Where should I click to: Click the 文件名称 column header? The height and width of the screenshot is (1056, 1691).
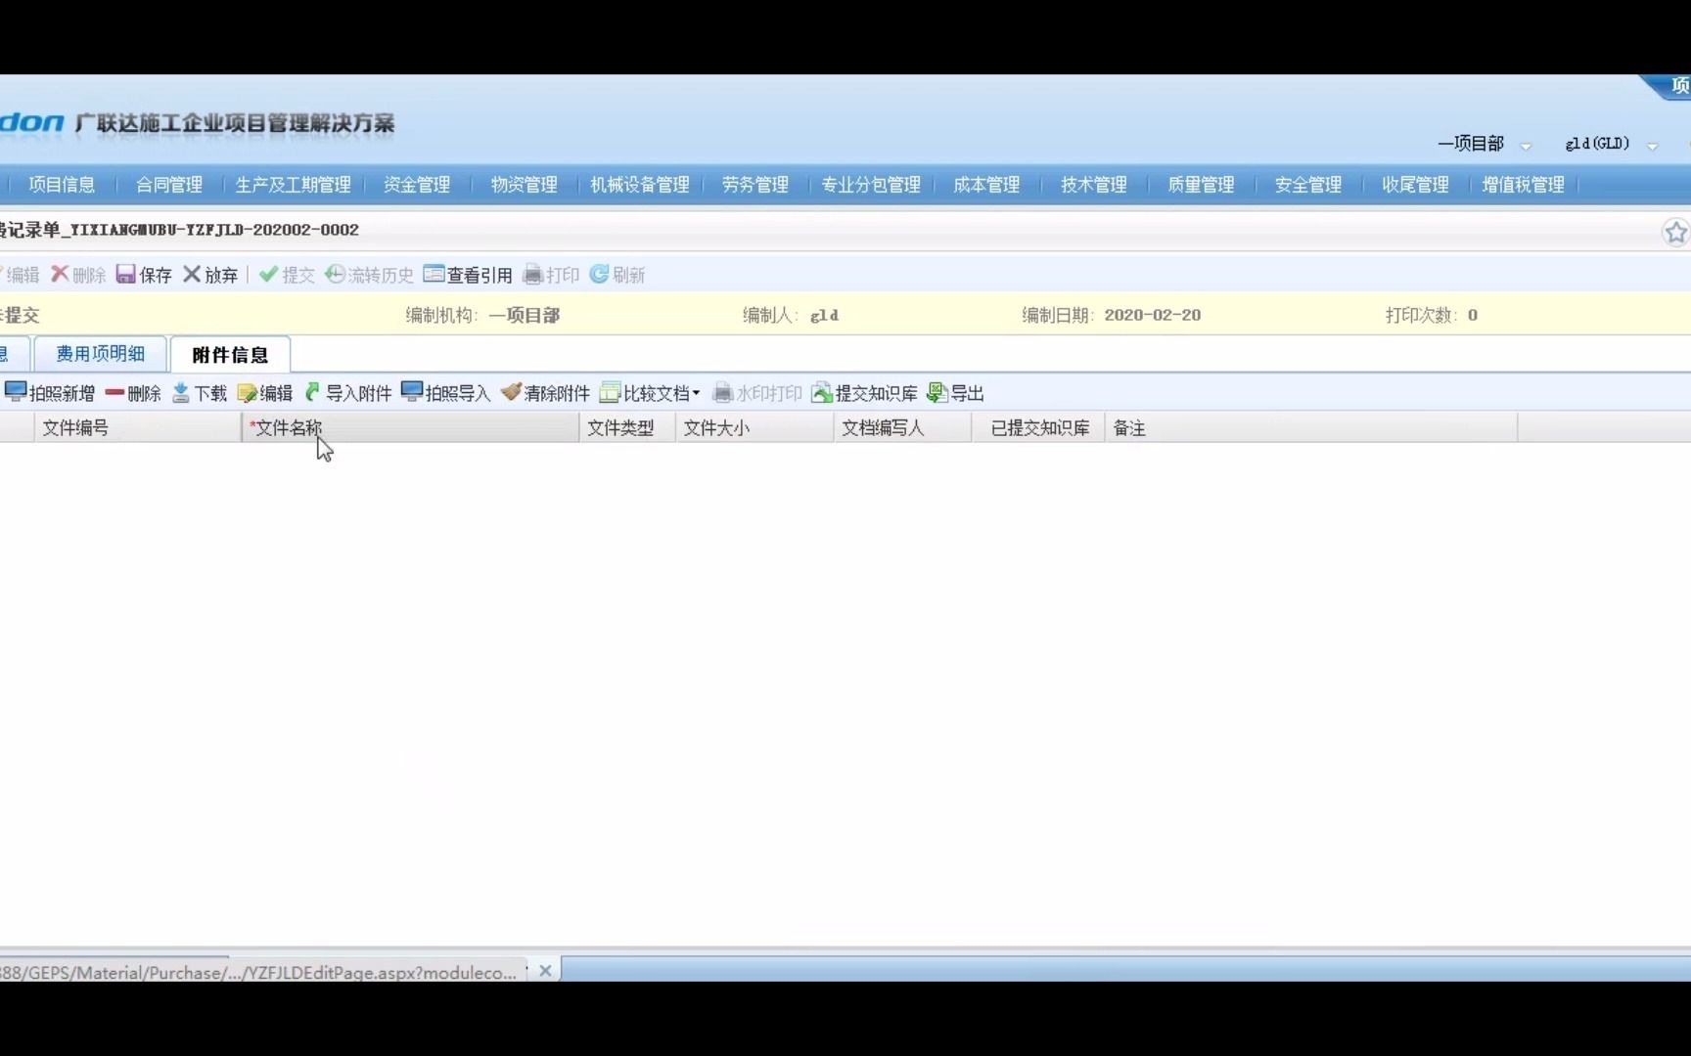[x=410, y=428]
